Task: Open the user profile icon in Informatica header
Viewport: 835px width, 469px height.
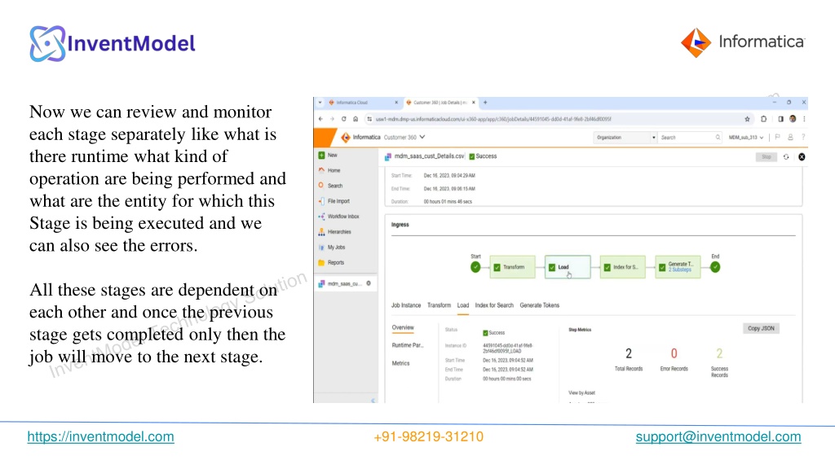Action: click(790, 137)
